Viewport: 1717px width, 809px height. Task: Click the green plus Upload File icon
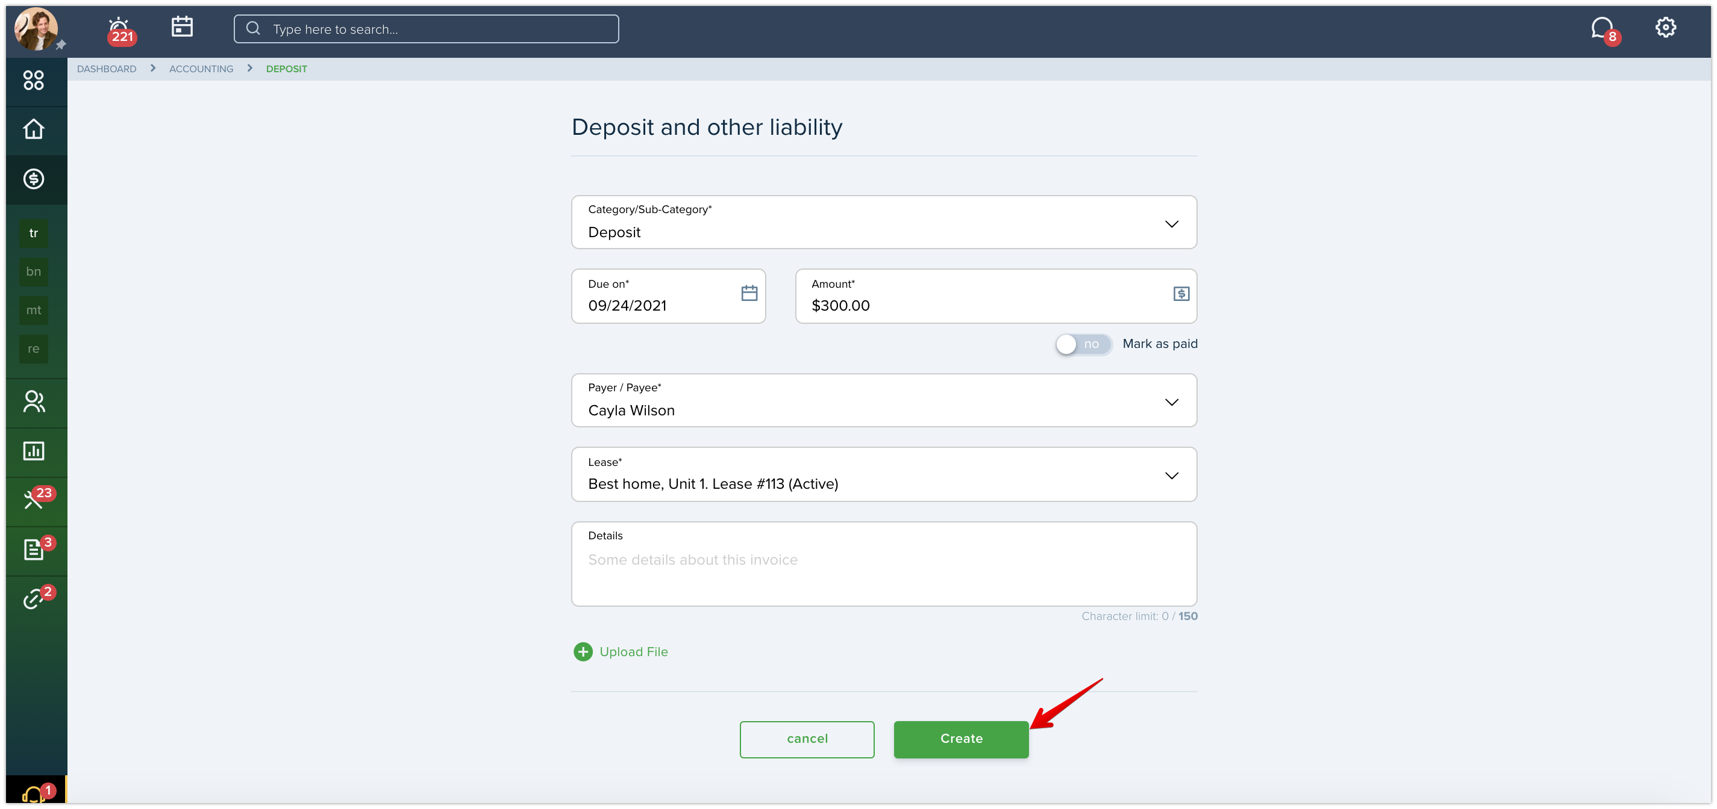583,652
